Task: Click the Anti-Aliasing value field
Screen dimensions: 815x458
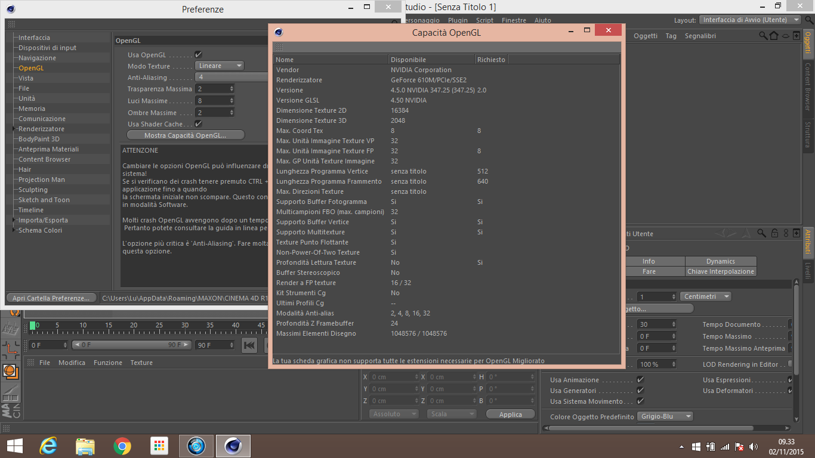Action: click(231, 78)
